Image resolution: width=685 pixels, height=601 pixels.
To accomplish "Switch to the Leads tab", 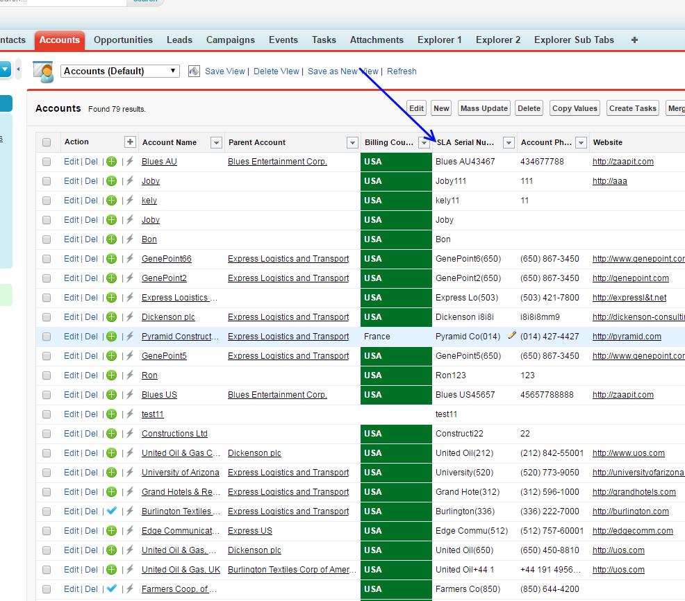I will click(179, 40).
